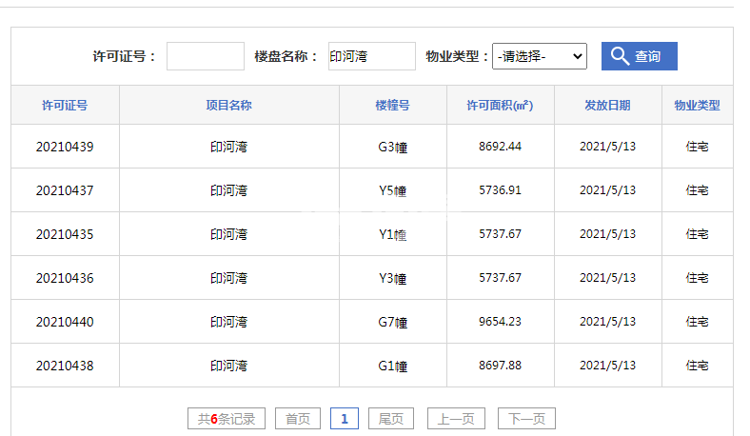This screenshot has width=750, height=436.
Task: Click the 楼幢号 column header
Action: coord(393,106)
